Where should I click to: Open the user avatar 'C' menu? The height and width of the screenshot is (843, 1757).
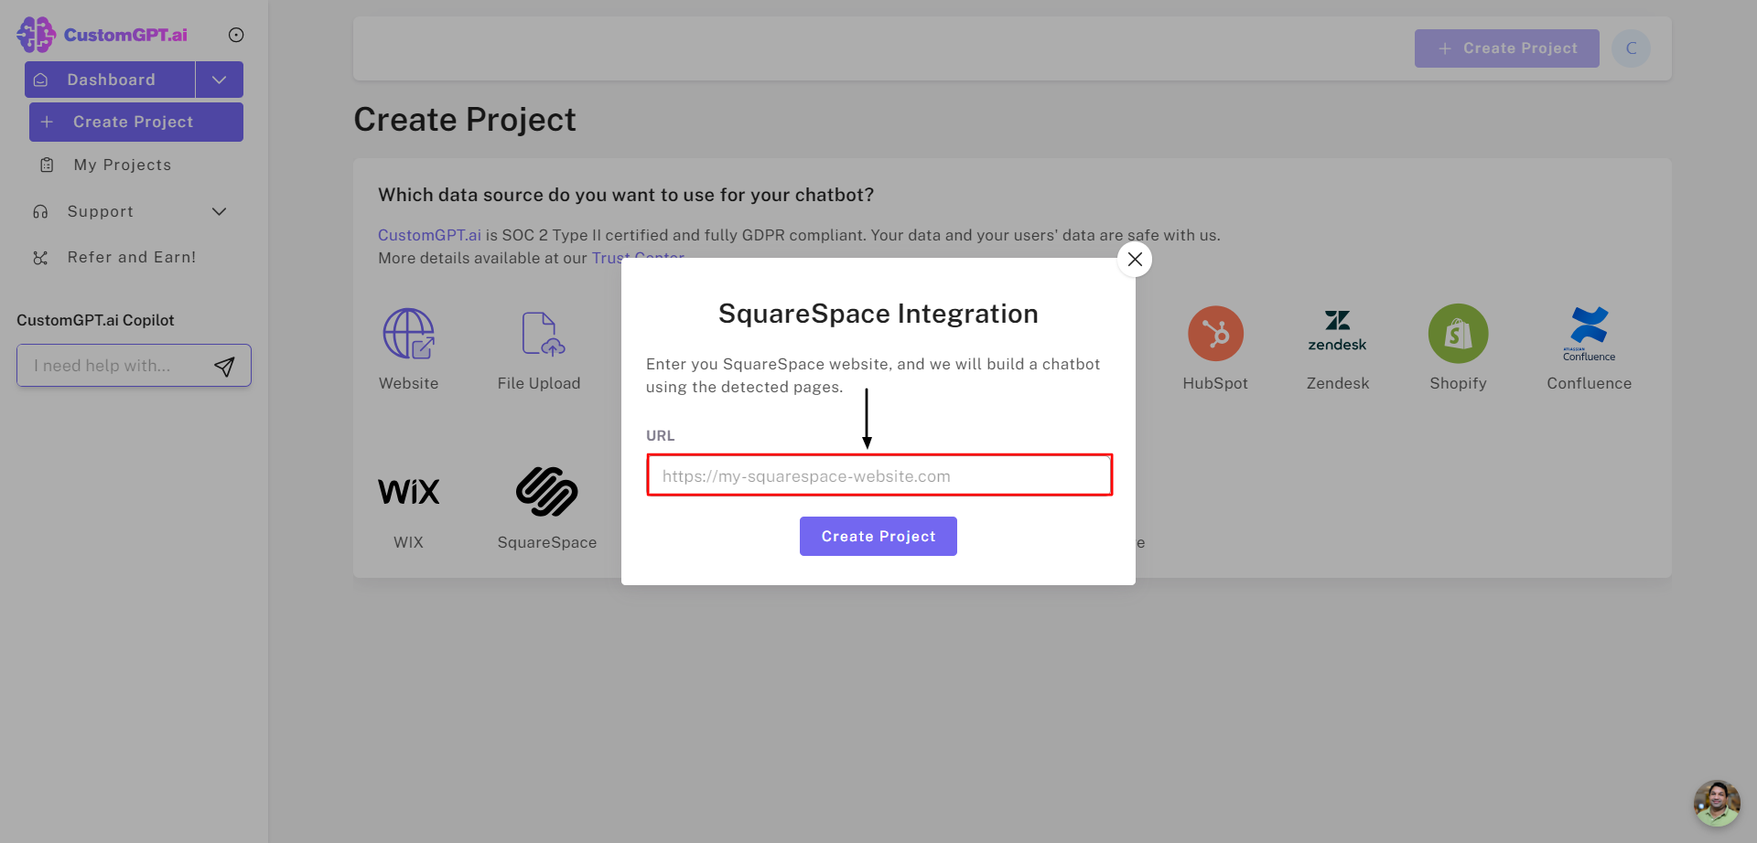pos(1631,48)
